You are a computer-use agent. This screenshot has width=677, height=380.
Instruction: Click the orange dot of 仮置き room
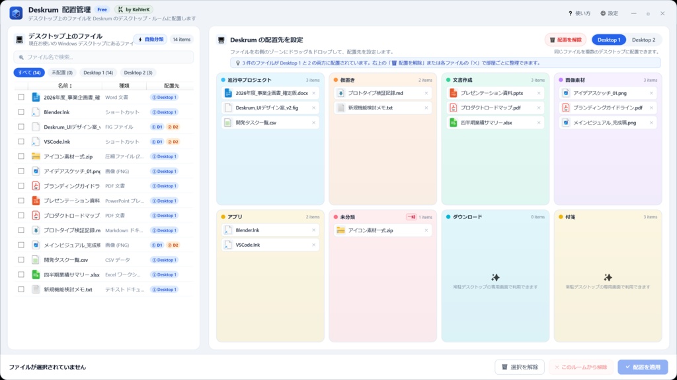[x=335, y=80]
